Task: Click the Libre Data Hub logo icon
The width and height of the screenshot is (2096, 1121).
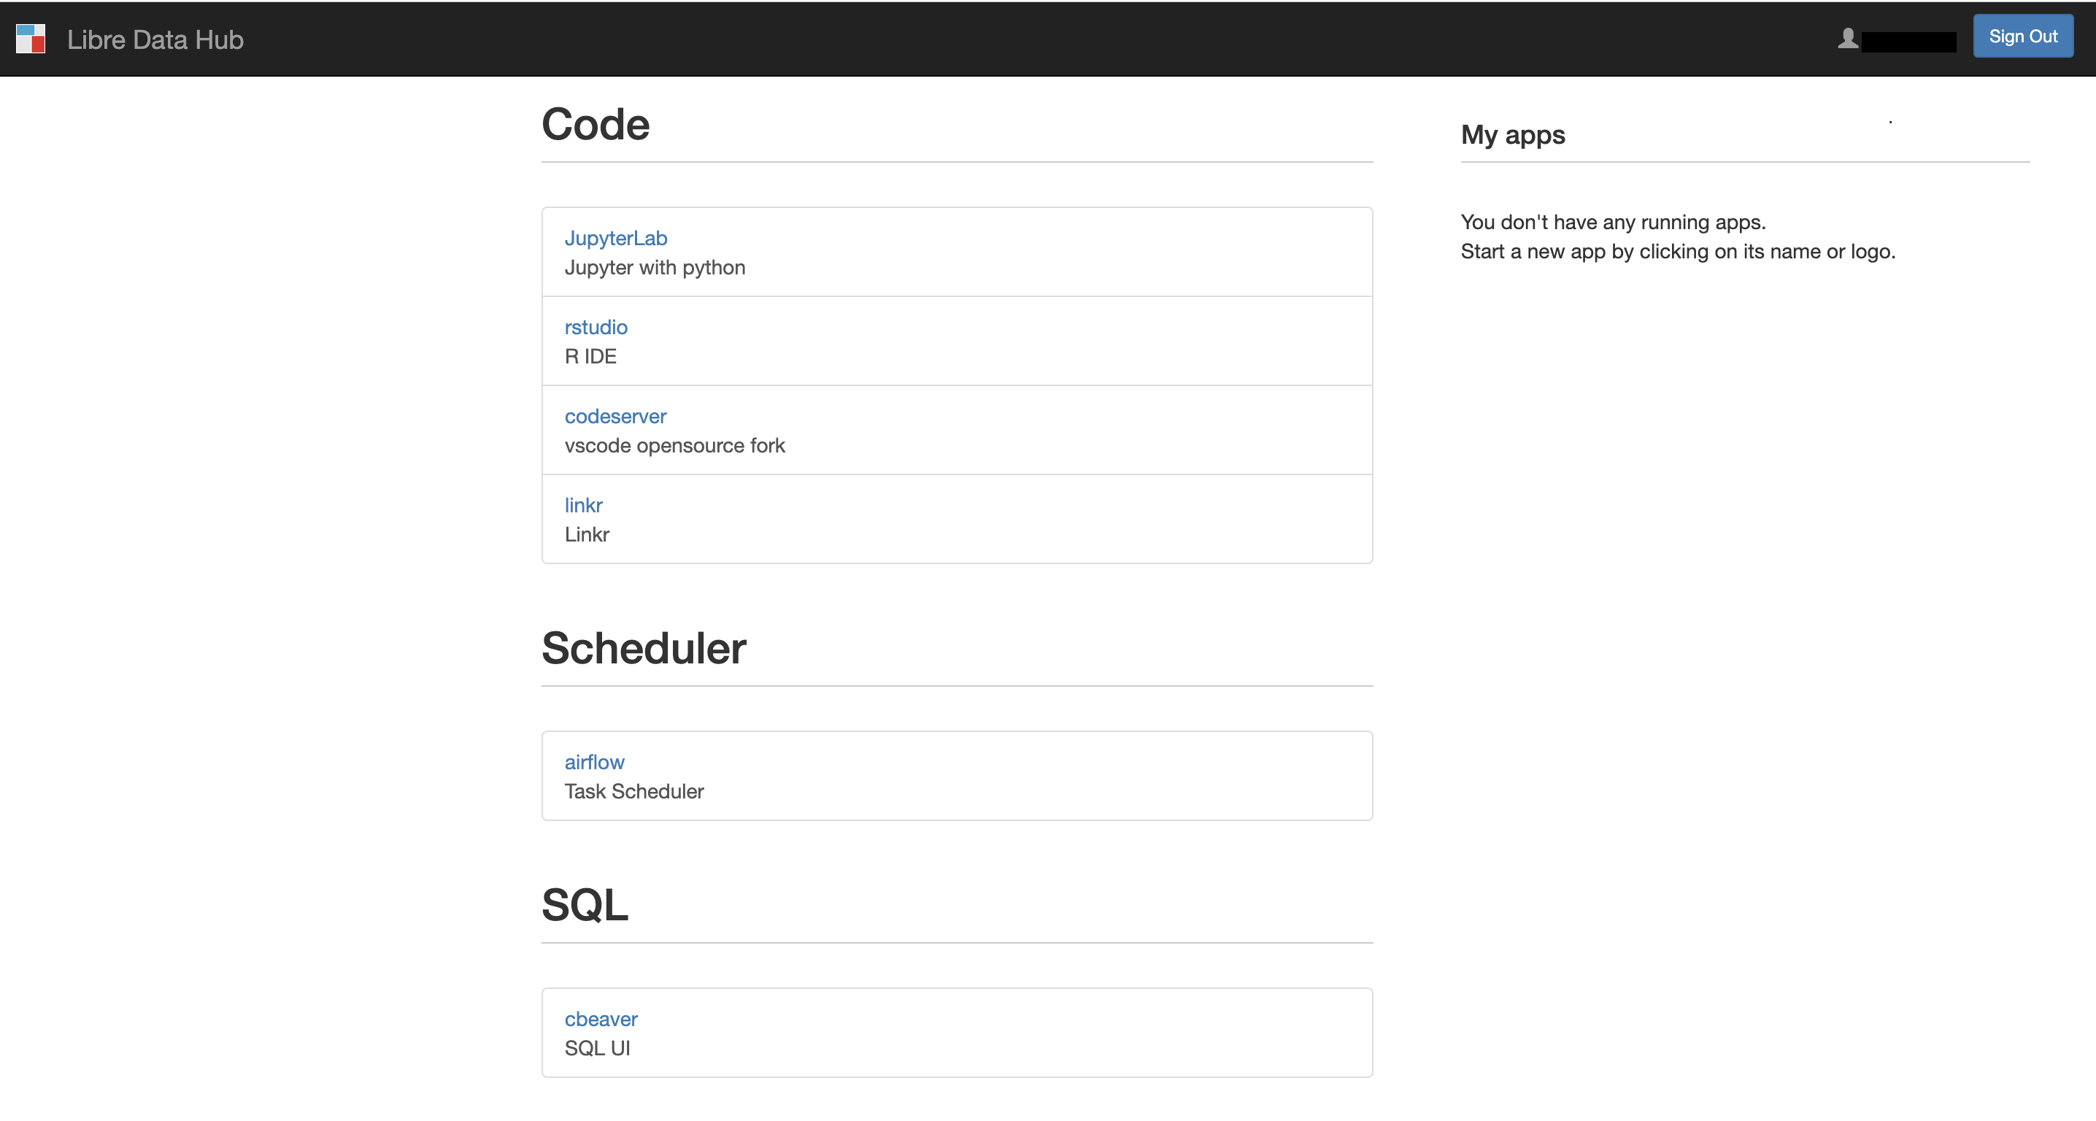Action: 31,39
